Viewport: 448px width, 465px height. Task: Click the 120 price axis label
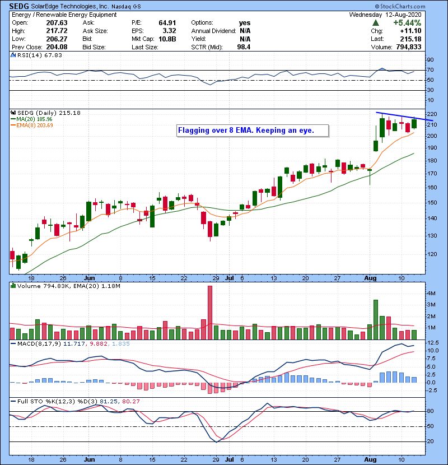click(432, 254)
